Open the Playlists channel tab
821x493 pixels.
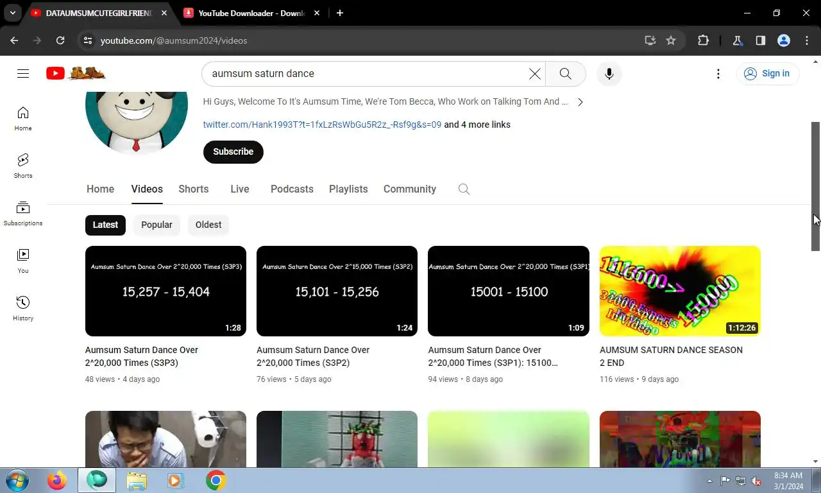point(348,189)
